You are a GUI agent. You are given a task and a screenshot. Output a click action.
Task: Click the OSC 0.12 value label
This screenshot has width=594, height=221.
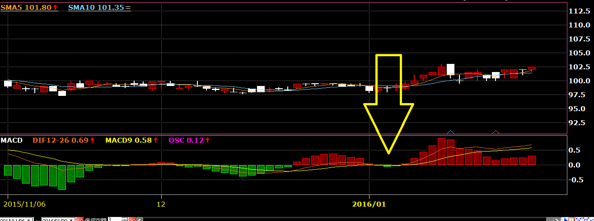188,140
